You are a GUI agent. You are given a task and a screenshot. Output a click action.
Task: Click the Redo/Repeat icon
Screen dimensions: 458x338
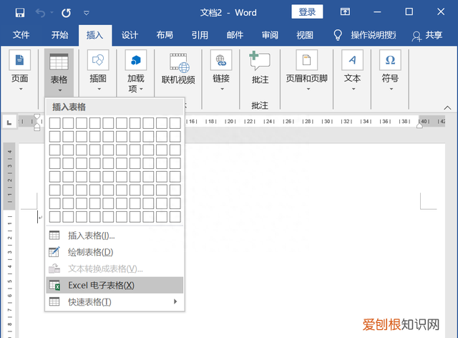tap(66, 13)
